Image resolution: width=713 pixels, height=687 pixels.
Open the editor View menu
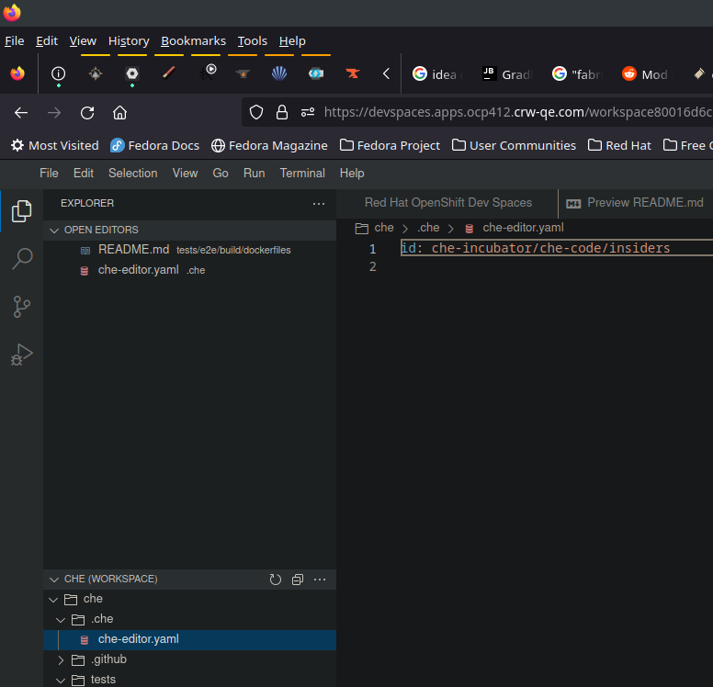point(185,174)
